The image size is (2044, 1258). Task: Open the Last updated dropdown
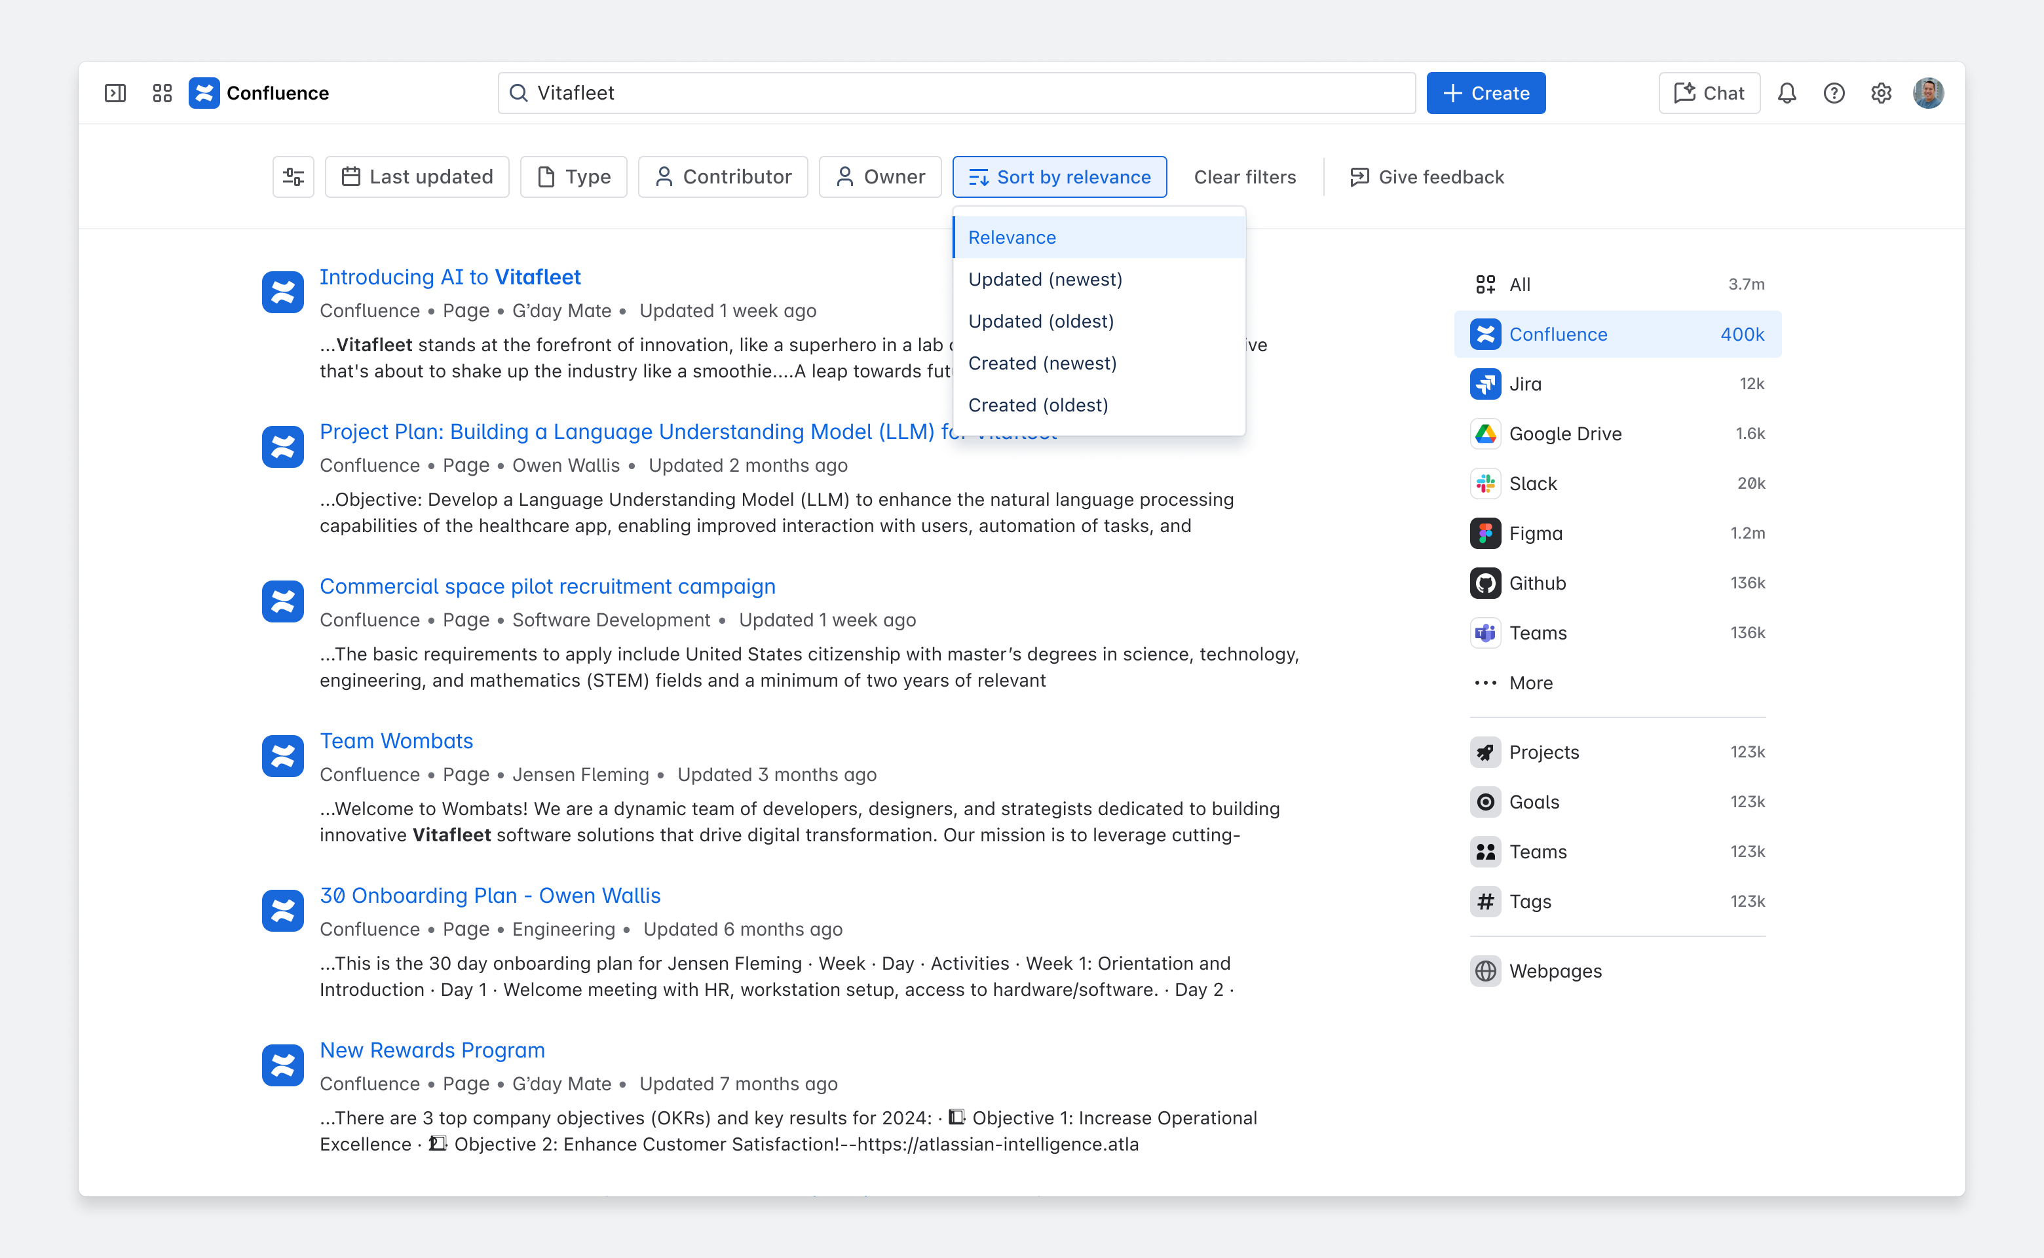(x=417, y=176)
